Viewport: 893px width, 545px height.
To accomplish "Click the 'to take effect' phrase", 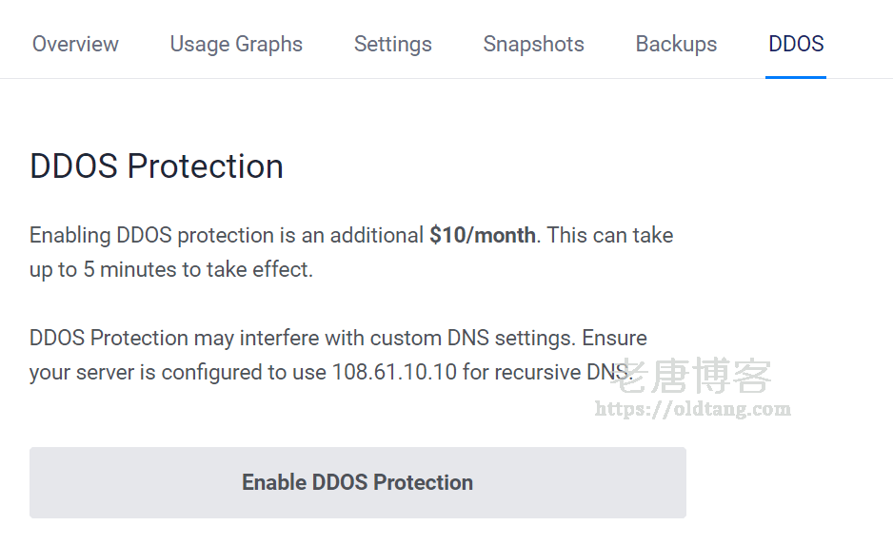I will (246, 270).
